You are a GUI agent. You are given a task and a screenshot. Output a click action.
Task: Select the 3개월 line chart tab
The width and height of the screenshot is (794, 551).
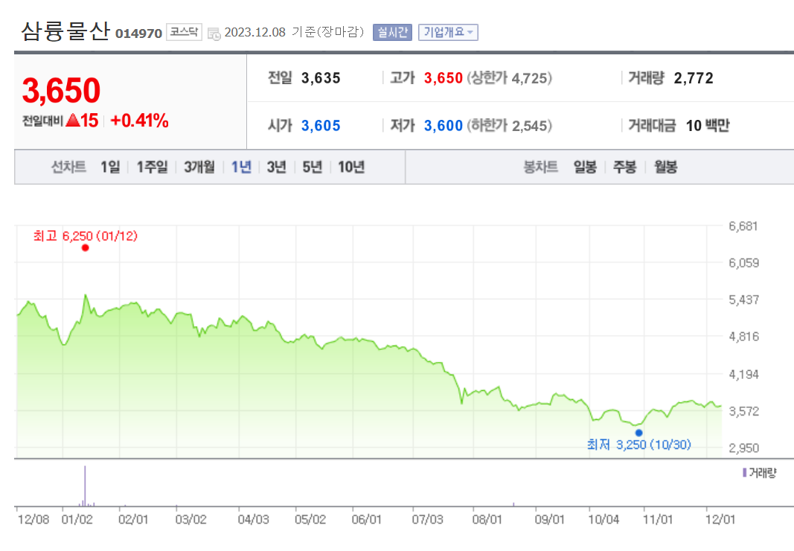pos(199,167)
